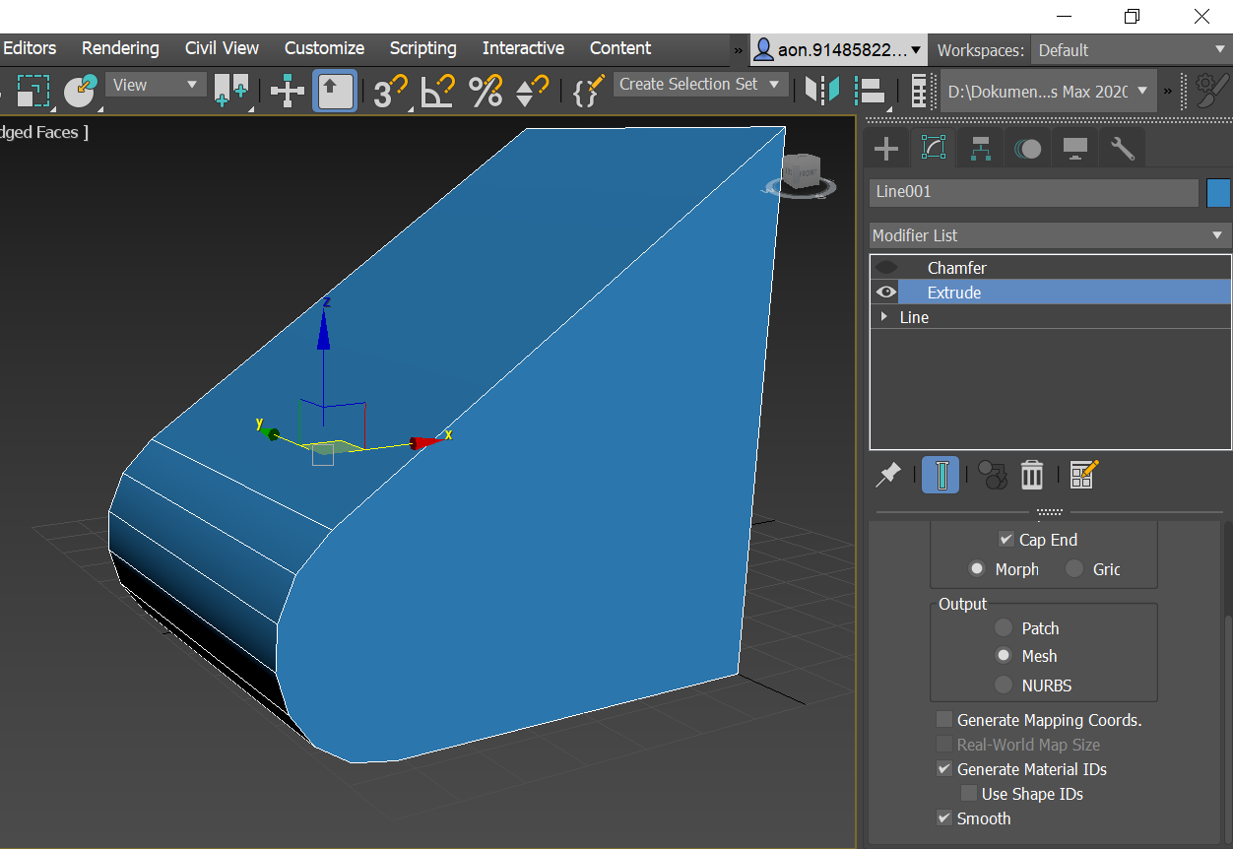
Task: Click Remove Modifier trash icon
Action: point(1031,475)
